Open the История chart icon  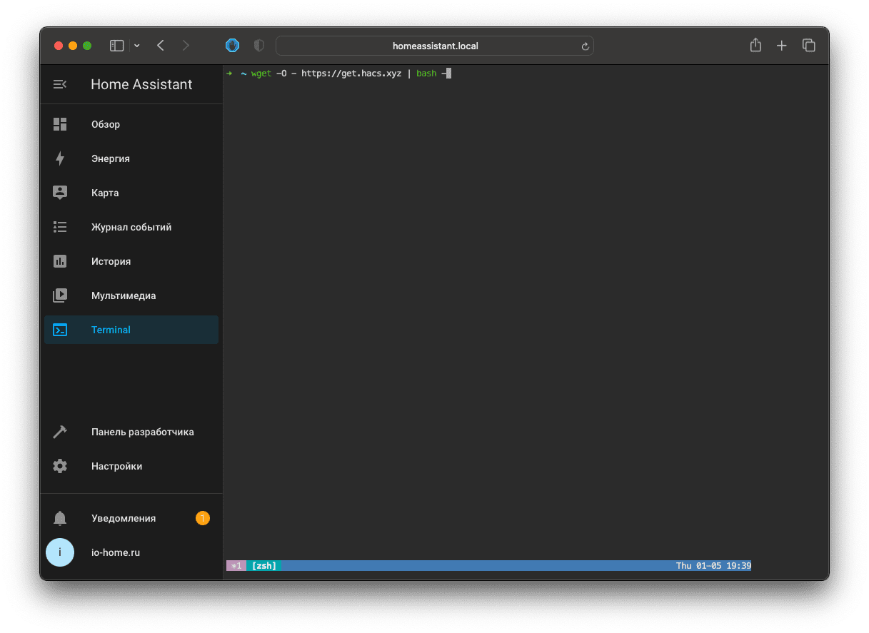[x=60, y=260]
